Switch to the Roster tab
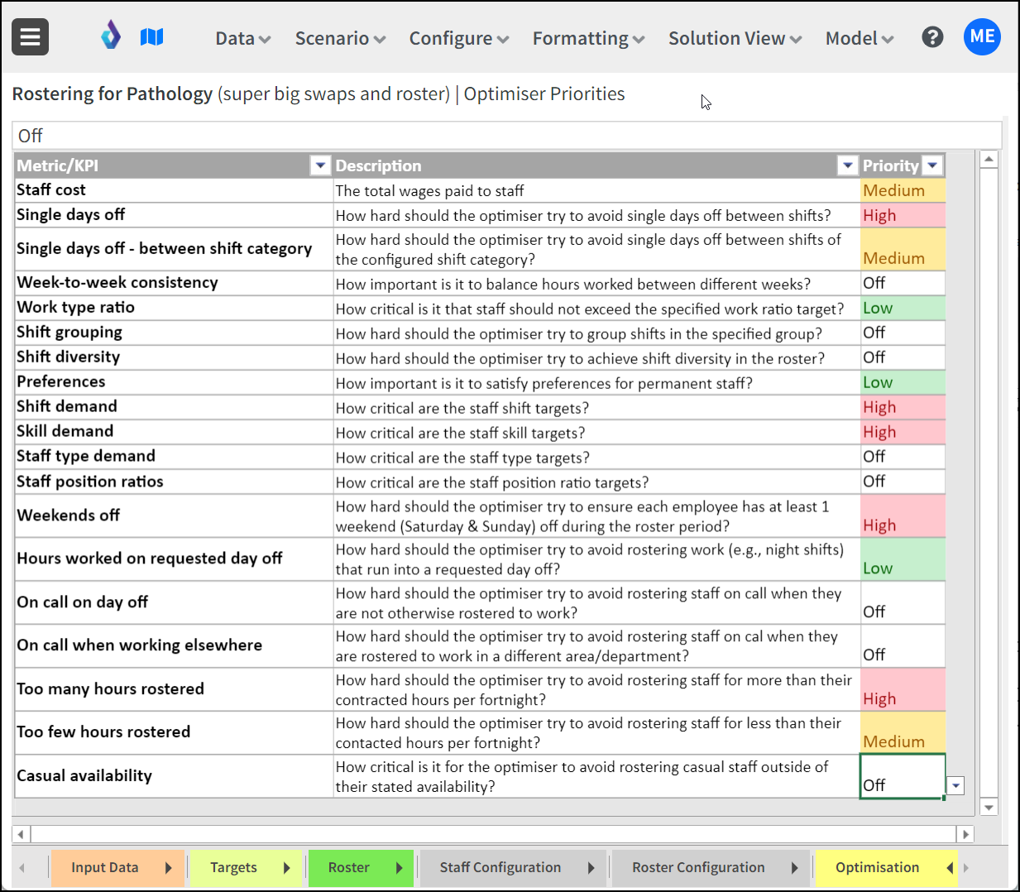1020x892 pixels. (348, 868)
